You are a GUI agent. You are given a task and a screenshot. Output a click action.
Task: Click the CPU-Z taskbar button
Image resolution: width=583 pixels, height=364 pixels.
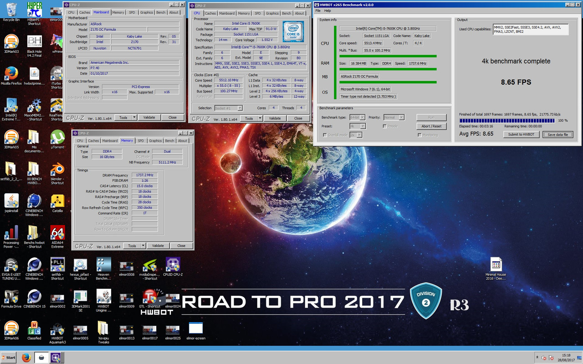56,358
